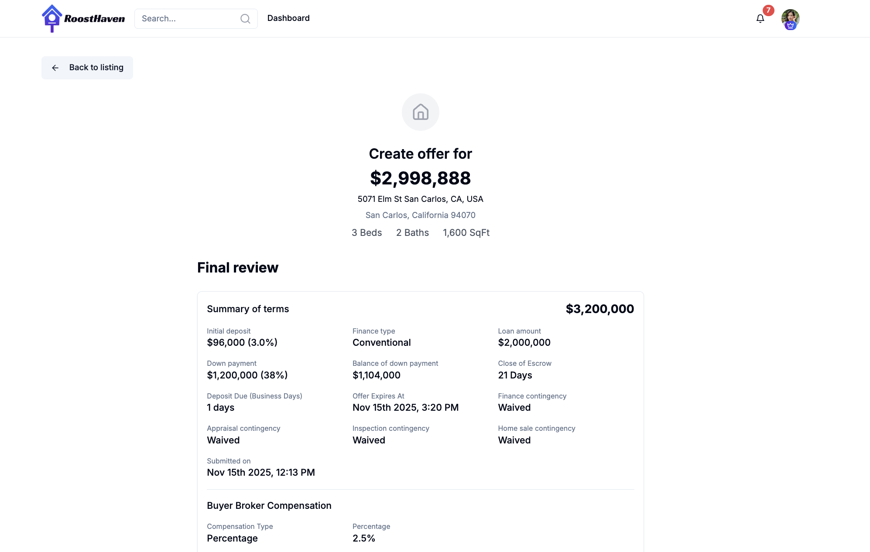Image resolution: width=870 pixels, height=552 pixels.
Task: Click the back arrow icon
Action: pos(55,68)
